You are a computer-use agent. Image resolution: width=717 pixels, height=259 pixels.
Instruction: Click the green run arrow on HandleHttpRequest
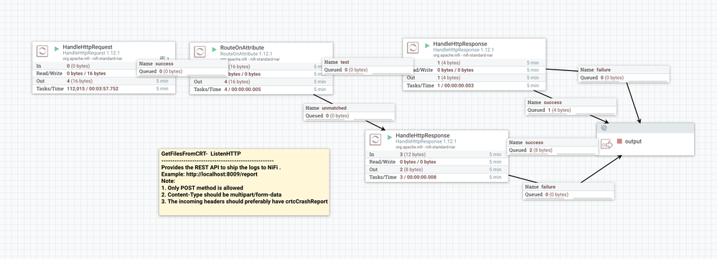coord(57,48)
